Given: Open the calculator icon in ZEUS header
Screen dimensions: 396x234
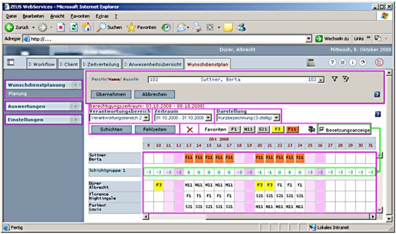Looking at the screenshot, I should pyautogui.click(x=311, y=62).
